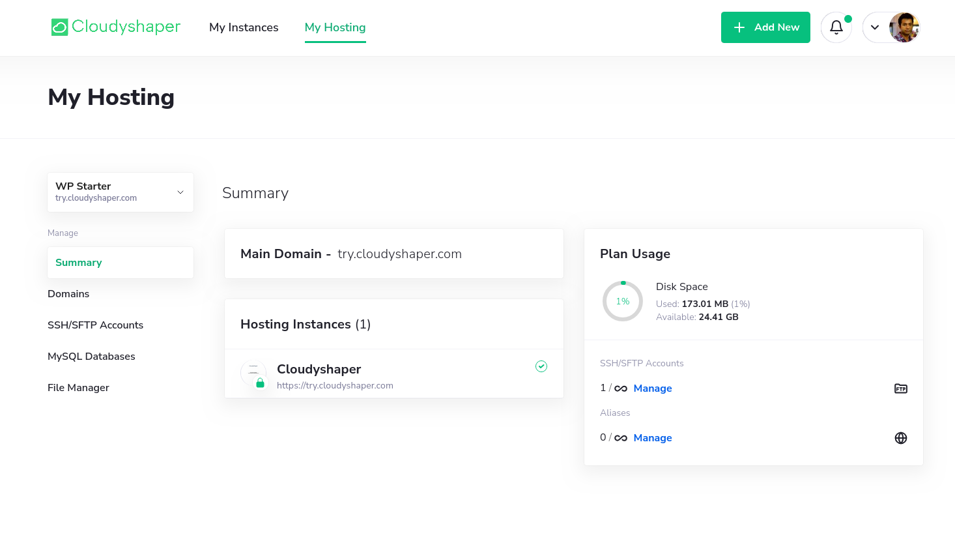This screenshot has width=955, height=556.
Task: Click the green checkmark status icon
Action: click(x=541, y=366)
